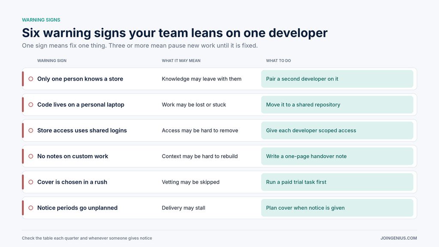This screenshot has height=247, width=439.
Task: Click 'Move it to a shared repository' action box
Action: [337, 105]
